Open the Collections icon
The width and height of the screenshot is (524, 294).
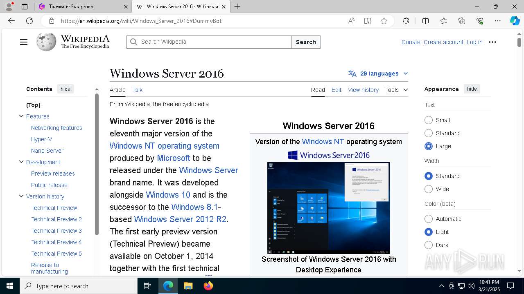coord(462,21)
